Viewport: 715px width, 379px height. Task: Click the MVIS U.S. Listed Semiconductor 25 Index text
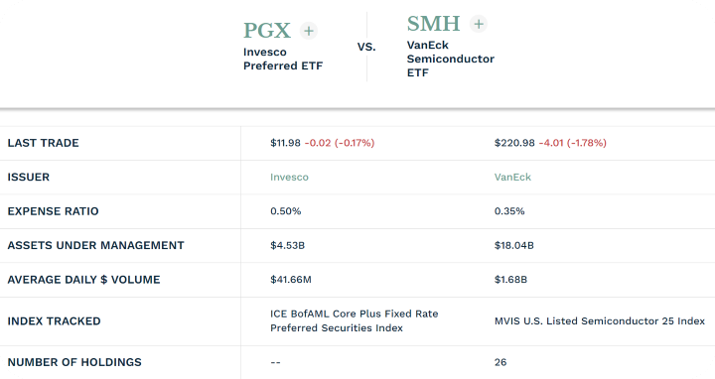(600, 321)
